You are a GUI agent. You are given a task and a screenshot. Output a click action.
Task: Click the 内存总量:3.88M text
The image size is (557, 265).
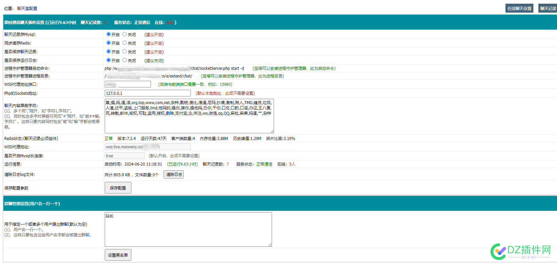coord(214,138)
